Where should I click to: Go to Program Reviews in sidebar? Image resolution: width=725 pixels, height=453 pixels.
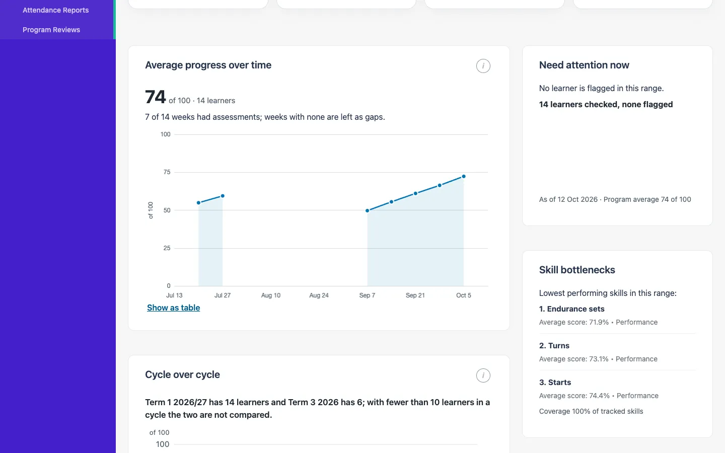click(51, 30)
